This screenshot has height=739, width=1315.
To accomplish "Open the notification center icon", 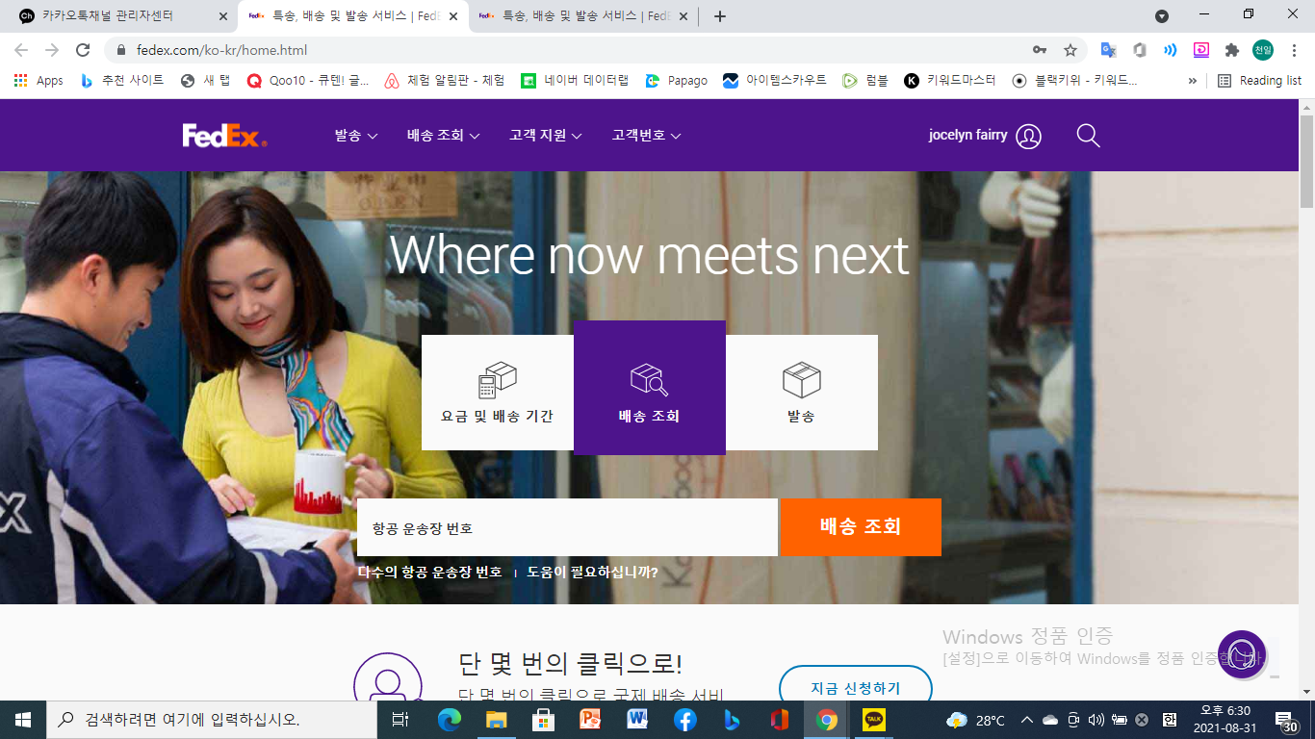I will tap(1287, 720).
